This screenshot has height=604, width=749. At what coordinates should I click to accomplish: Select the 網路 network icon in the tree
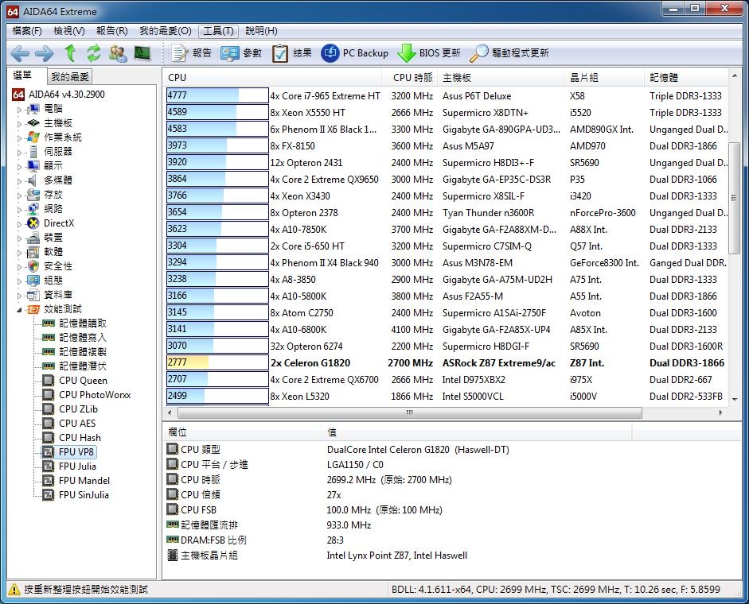(x=33, y=209)
